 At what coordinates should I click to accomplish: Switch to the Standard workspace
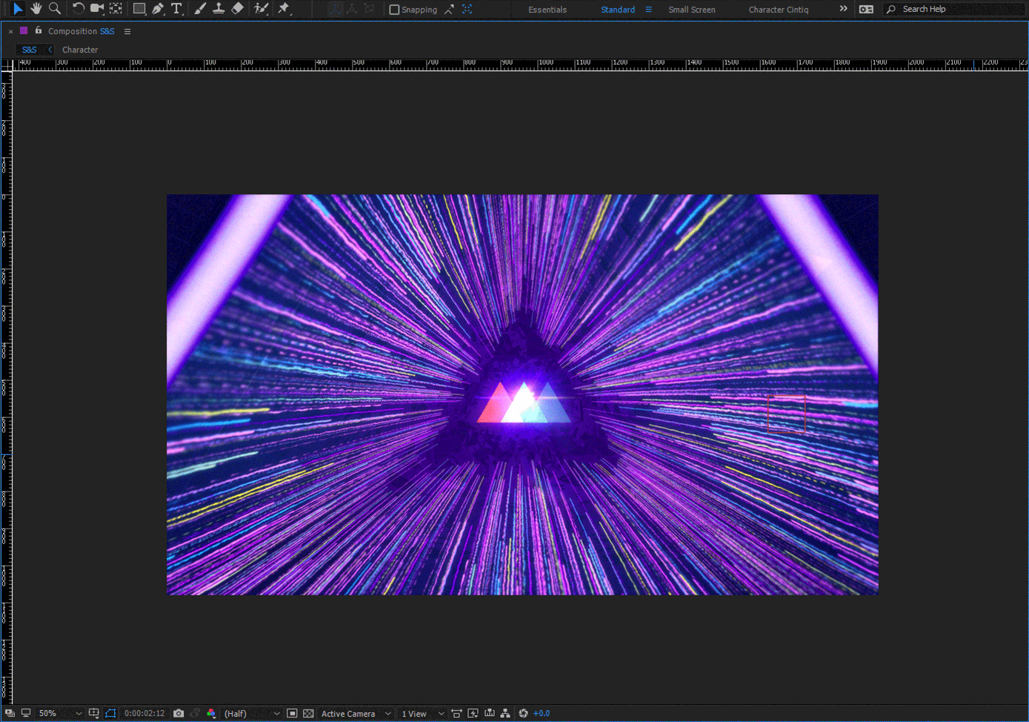tap(618, 10)
